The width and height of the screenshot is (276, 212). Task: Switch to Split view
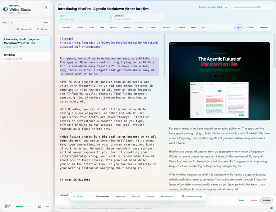[x=239, y=28]
